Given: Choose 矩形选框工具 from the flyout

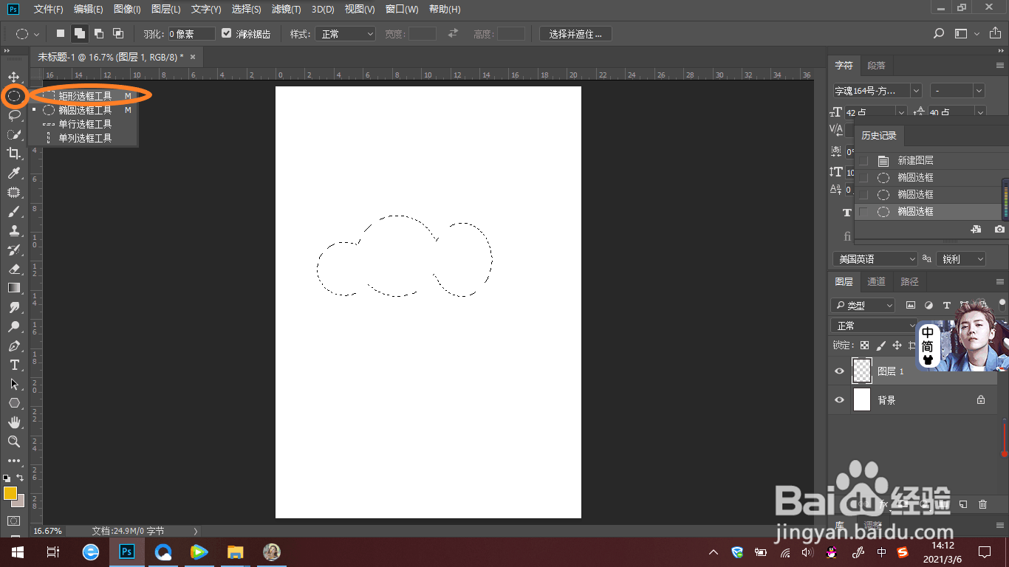Looking at the screenshot, I should pos(86,96).
